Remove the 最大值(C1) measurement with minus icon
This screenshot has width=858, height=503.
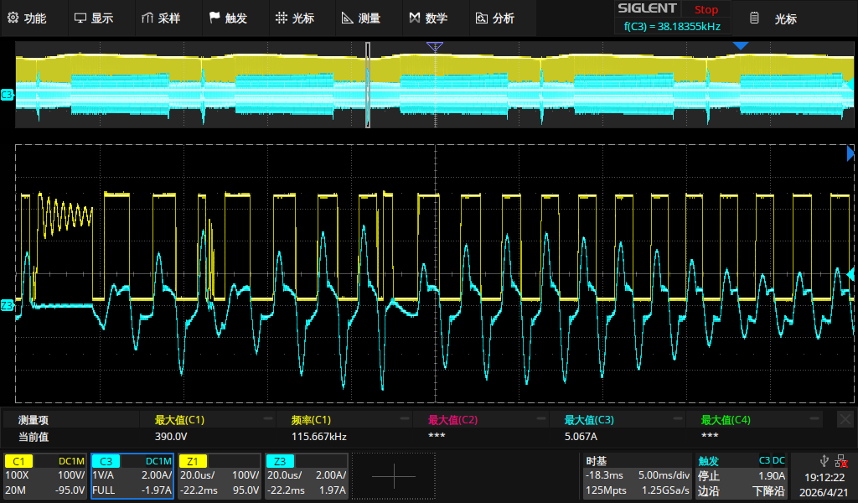tap(267, 418)
